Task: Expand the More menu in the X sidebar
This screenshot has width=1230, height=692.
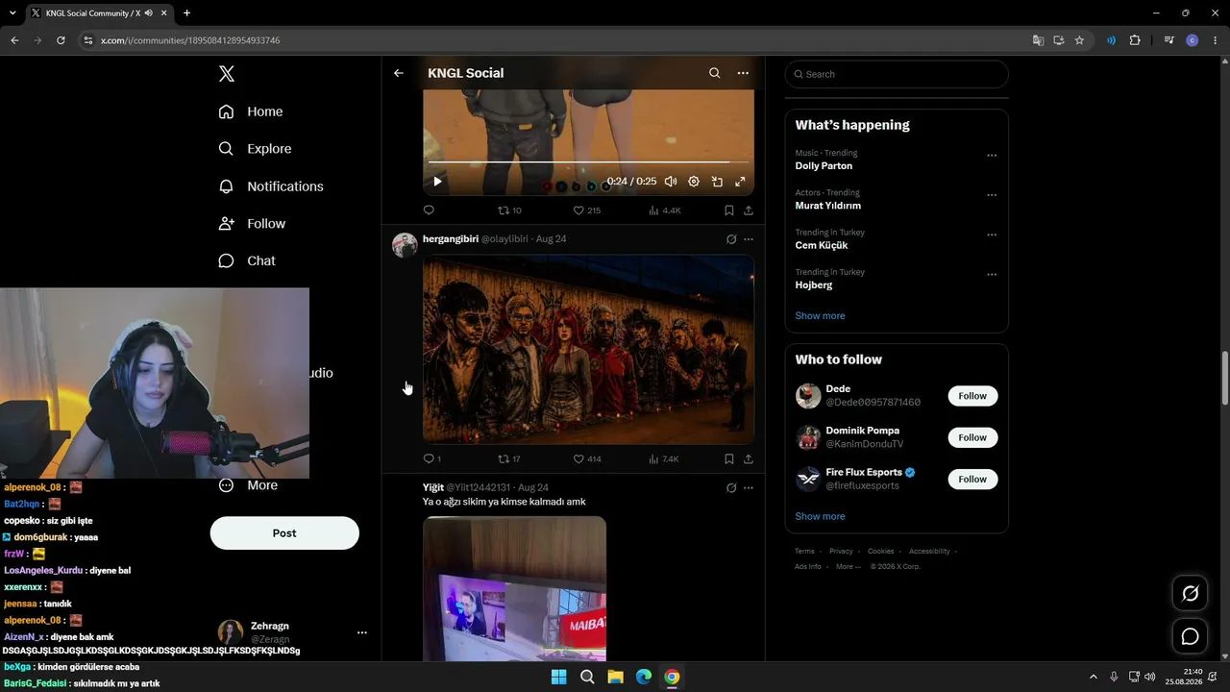Action: click(248, 485)
